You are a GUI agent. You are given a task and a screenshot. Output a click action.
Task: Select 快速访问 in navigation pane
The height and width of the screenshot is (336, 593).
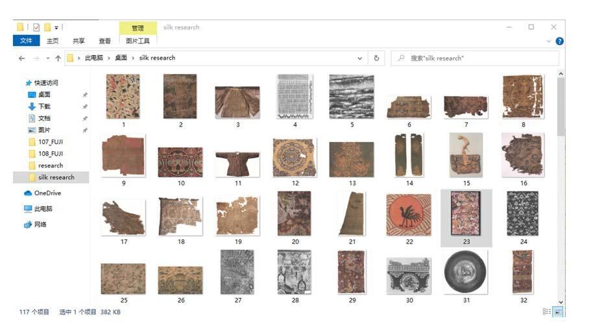pyautogui.click(x=46, y=83)
